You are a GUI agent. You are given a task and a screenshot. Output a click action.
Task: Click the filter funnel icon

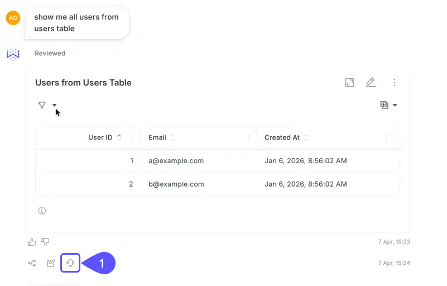point(42,105)
